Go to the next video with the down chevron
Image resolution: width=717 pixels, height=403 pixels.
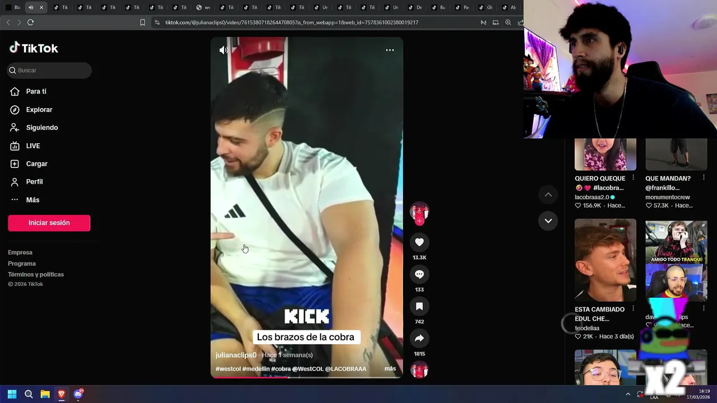pyautogui.click(x=548, y=221)
